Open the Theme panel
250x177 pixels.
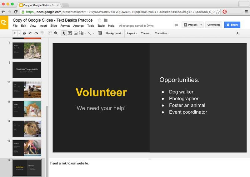pos(146,33)
